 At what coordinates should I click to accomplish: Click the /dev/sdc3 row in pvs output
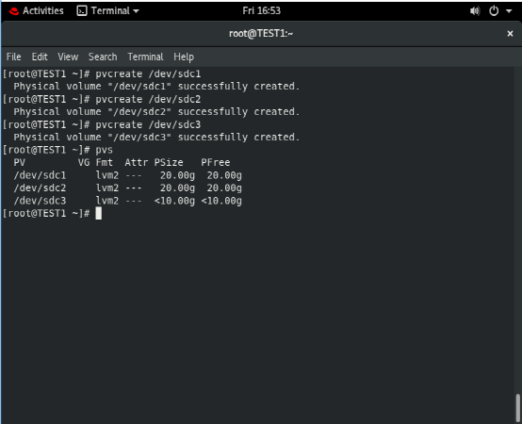[128, 201]
